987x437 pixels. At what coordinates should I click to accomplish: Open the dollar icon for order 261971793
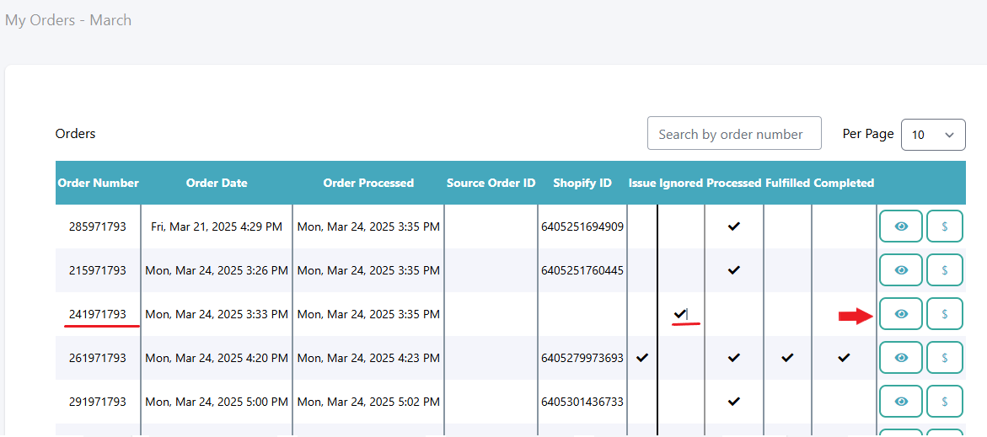(945, 357)
